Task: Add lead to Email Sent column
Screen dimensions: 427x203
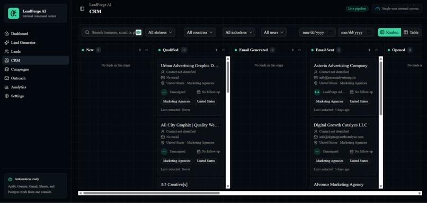Action: tap(370, 50)
